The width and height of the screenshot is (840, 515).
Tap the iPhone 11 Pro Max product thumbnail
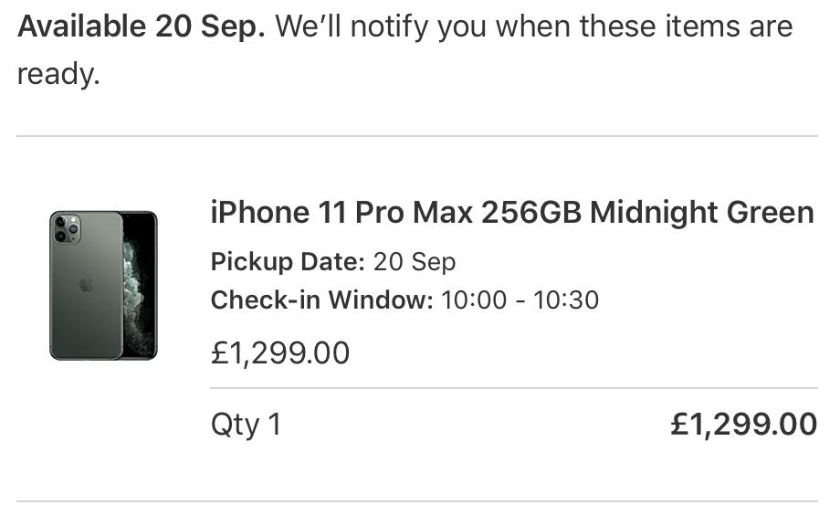103,285
